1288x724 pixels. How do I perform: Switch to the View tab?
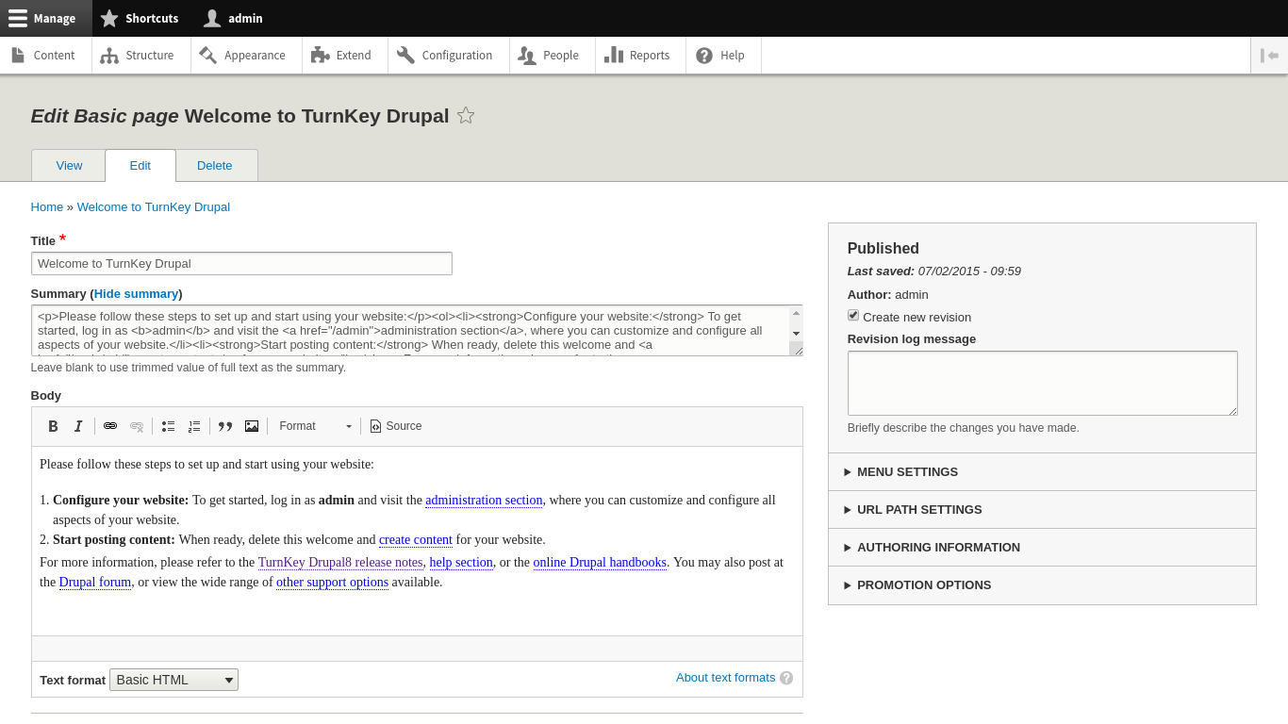[x=69, y=165]
